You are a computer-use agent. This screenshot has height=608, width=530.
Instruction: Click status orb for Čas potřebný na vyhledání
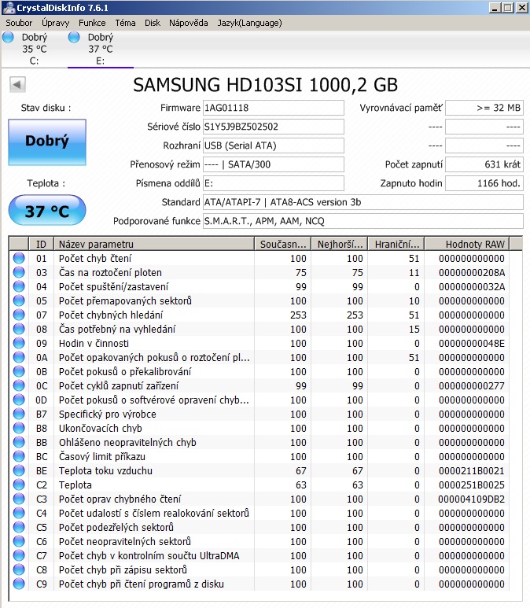click(x=19, y=329)
